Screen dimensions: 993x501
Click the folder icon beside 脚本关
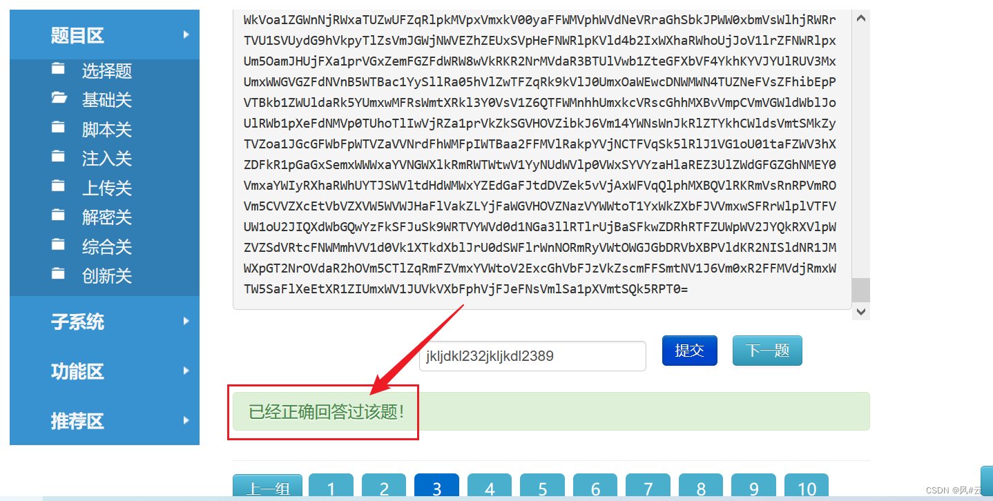tap(58, 128)
